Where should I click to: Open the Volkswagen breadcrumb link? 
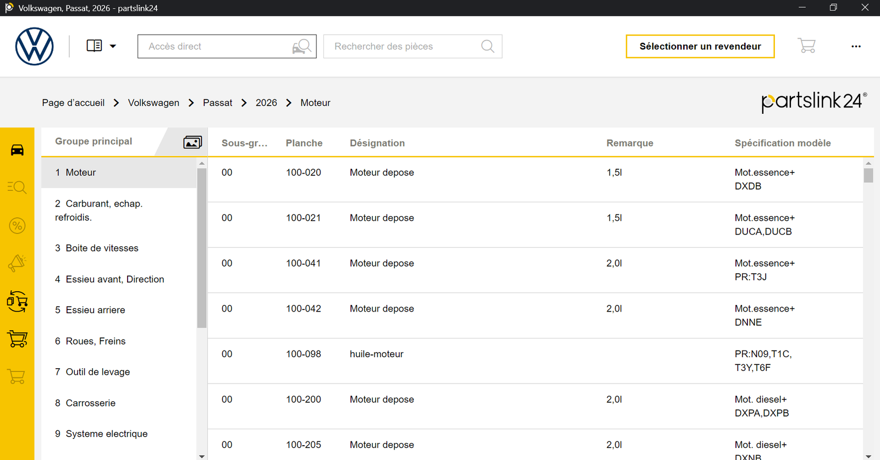(x=153, y=103)
